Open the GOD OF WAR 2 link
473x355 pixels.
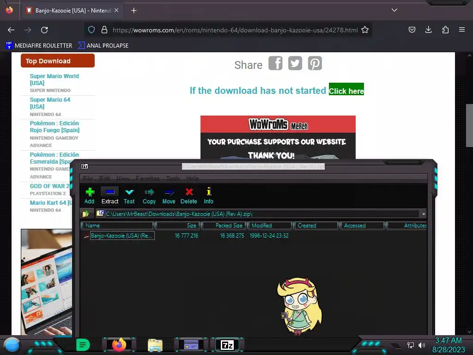tap(49, 186)
